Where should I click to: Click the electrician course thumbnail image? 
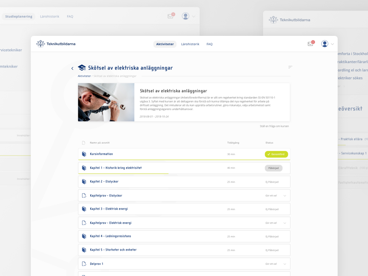click(x=106, y=102)
